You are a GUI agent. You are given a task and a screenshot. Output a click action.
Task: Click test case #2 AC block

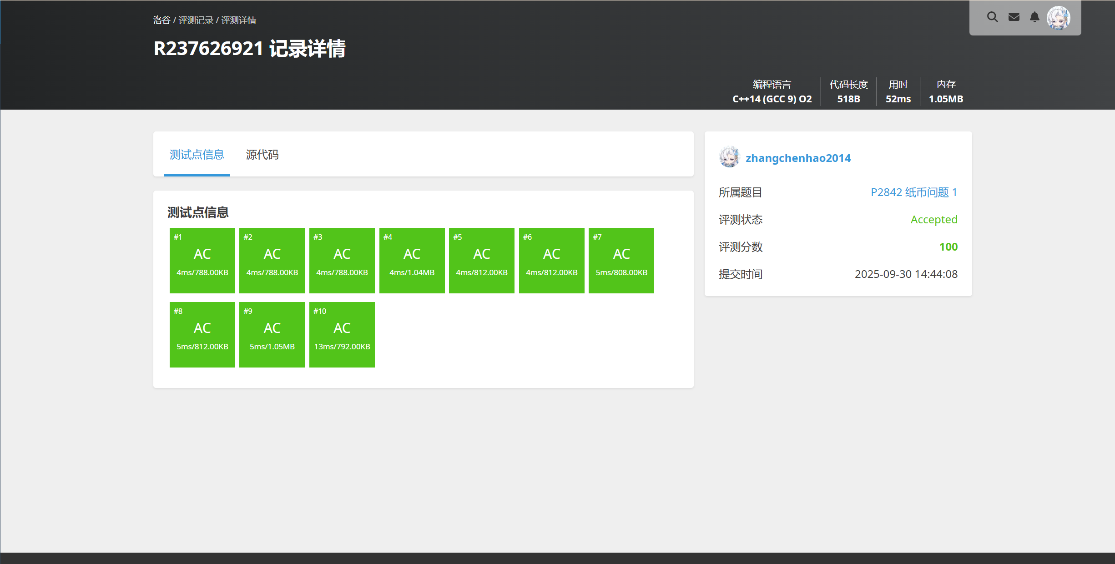click(272, 260)
